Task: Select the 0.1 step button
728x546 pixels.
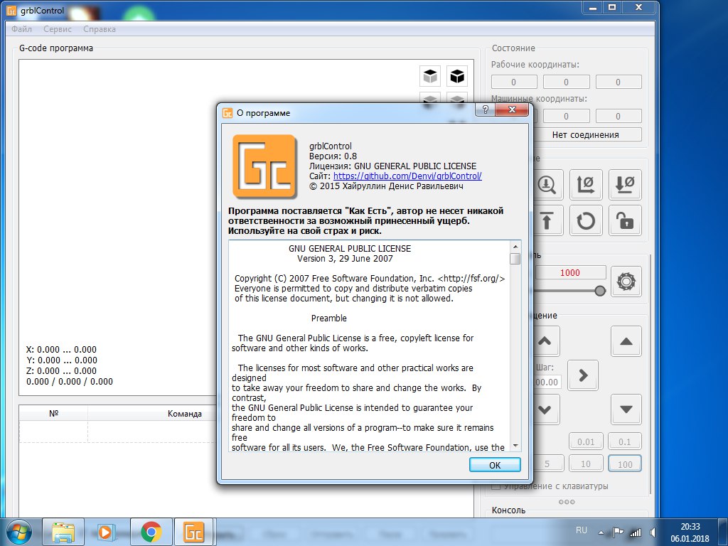Action: coord(625,441)
